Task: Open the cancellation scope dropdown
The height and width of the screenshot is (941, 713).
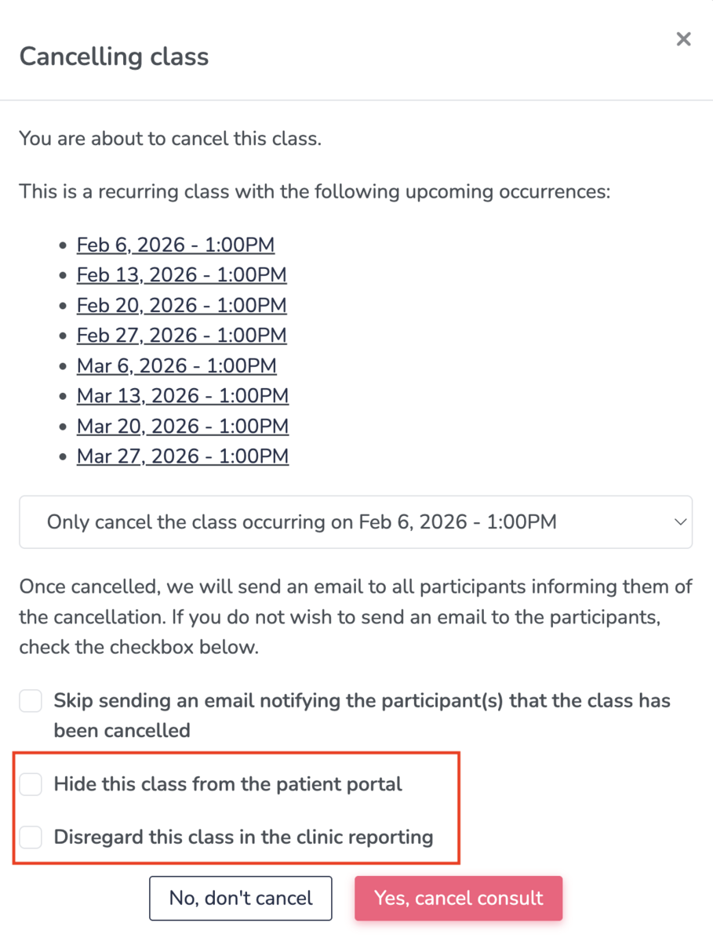Action: pyautogui.click(x=355, y=521)
